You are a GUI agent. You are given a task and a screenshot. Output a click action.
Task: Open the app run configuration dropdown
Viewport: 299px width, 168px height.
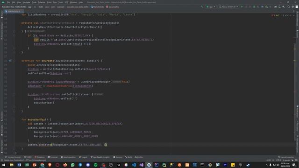(x=211, y=7)
